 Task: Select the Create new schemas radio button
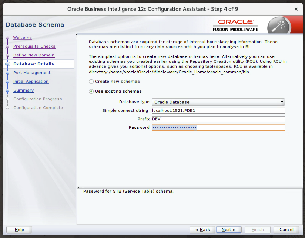click(91, 82)
